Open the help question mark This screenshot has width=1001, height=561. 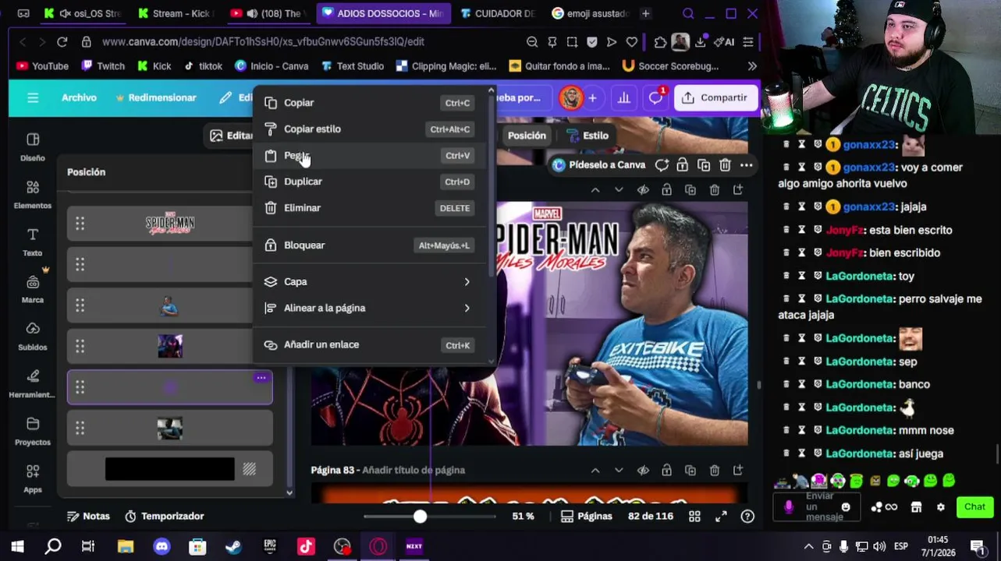coord(747,516)
